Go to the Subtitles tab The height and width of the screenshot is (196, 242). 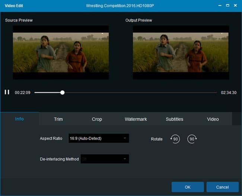coord(174,119)
